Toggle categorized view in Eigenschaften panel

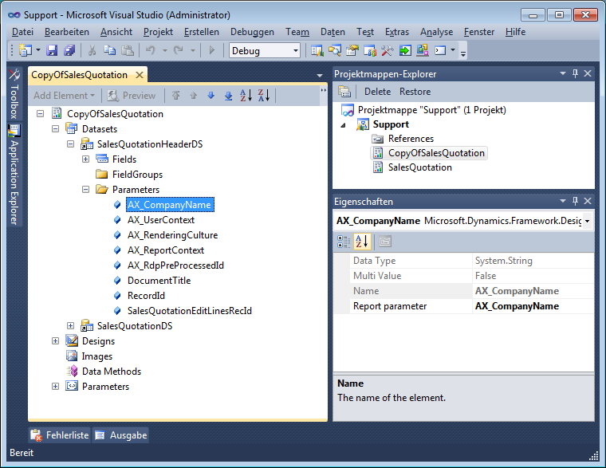344,241
